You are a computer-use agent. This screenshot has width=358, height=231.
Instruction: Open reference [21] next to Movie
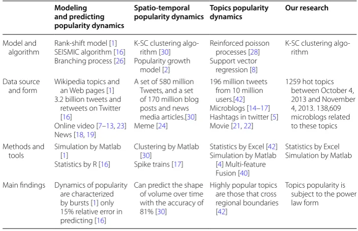236,126
